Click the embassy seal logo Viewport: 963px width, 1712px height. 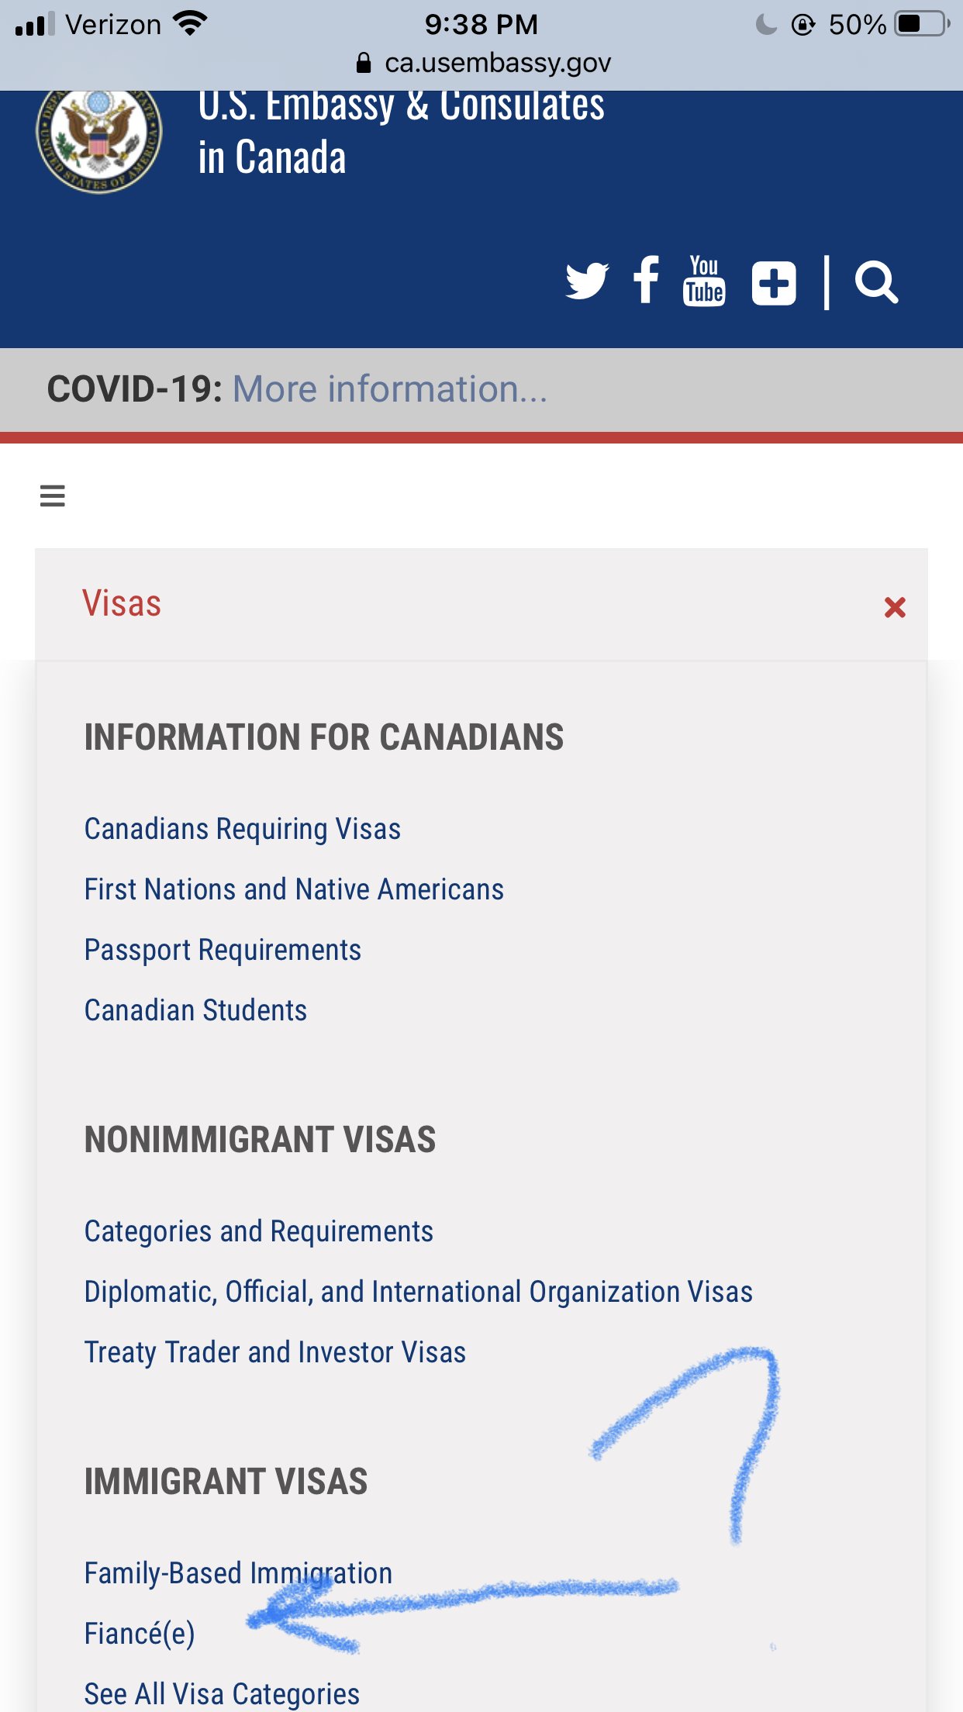pyautogui.click(x=99, y=137)
